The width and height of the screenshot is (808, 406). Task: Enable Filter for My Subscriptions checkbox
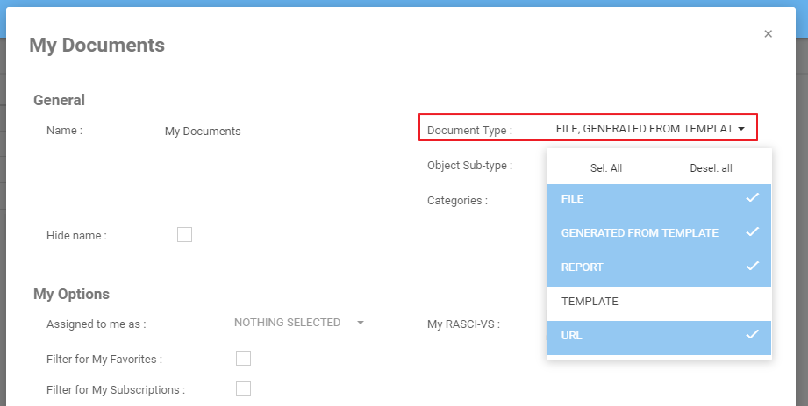pos(244,389)
